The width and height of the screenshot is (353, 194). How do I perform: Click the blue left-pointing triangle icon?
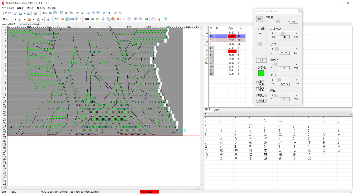109,13
